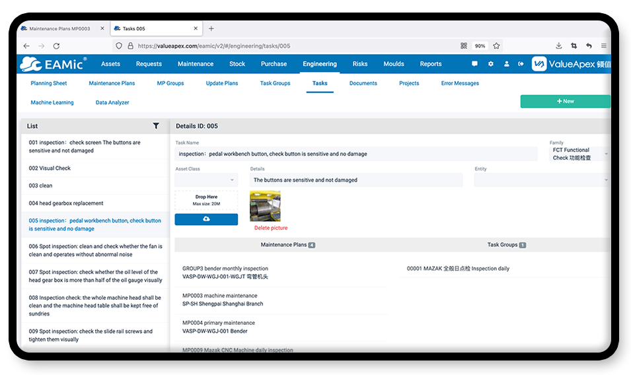Select the Task Groups panel header
The width and height of the screenshot is (631, 377).
point(506,245)
